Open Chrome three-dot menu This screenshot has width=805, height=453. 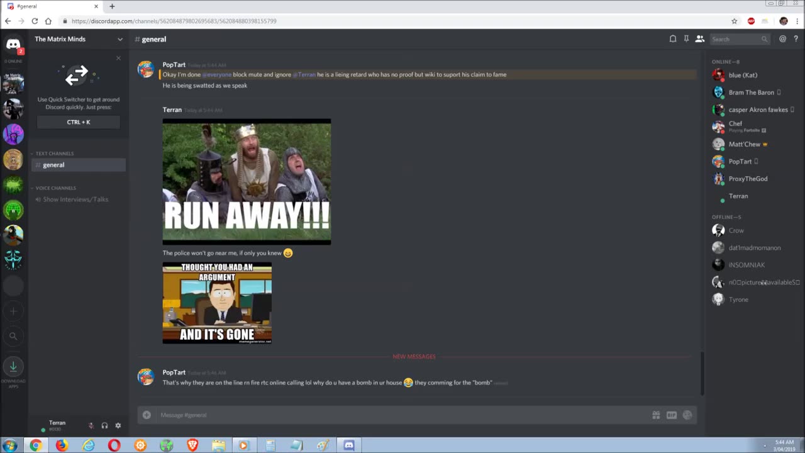797,21
